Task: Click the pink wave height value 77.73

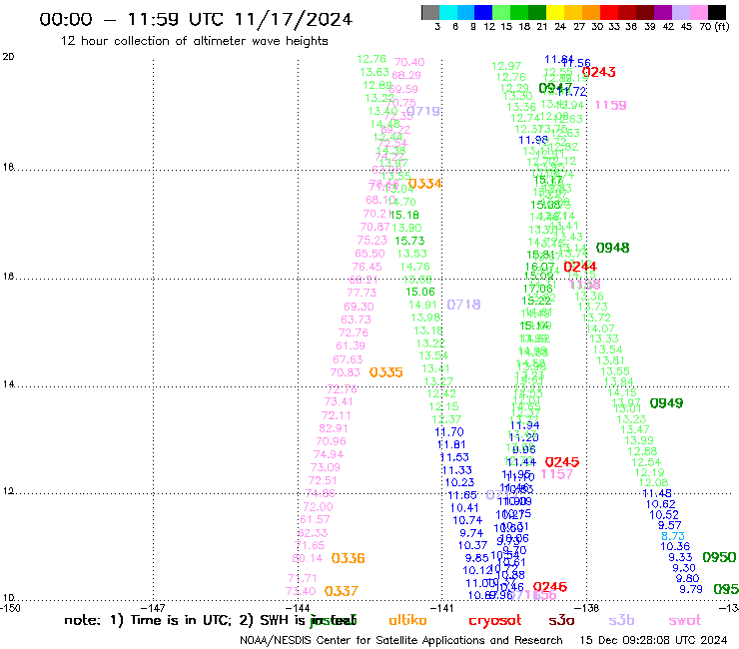Action: point(362,293)
